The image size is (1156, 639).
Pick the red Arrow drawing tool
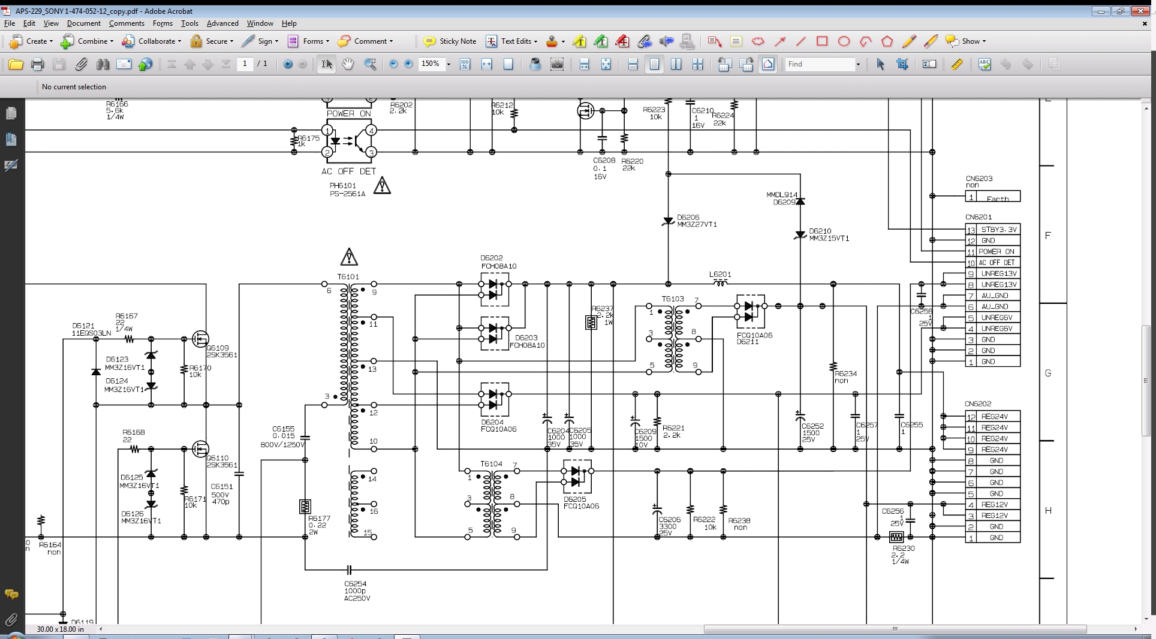(779, 41)
